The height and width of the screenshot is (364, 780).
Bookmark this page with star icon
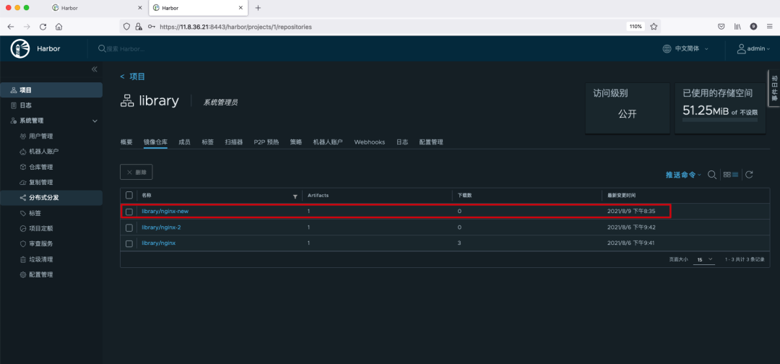point(654,26)
